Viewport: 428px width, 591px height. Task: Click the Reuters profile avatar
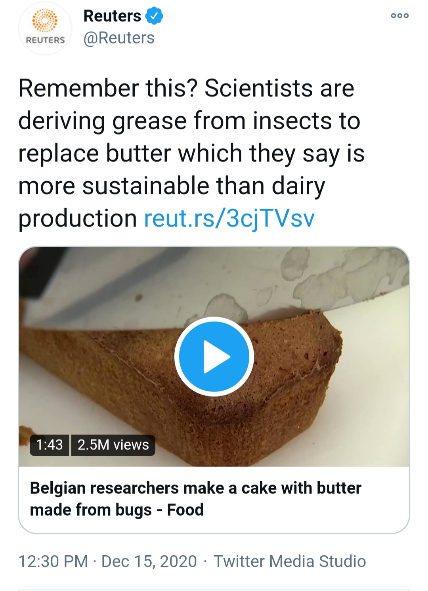[45, 29]
